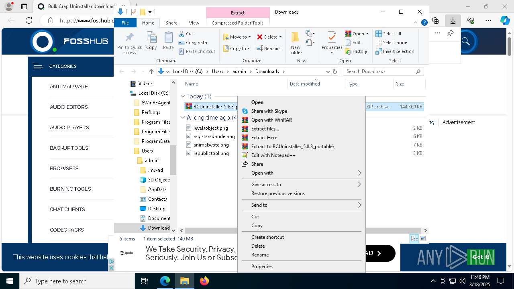This screenshot has height=289, width=514.
Task: Click the red Delete icon in ribbon
Action: pos(260,37)
